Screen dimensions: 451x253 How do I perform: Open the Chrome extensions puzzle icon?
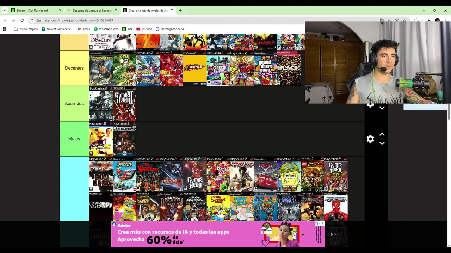point(416,20)
